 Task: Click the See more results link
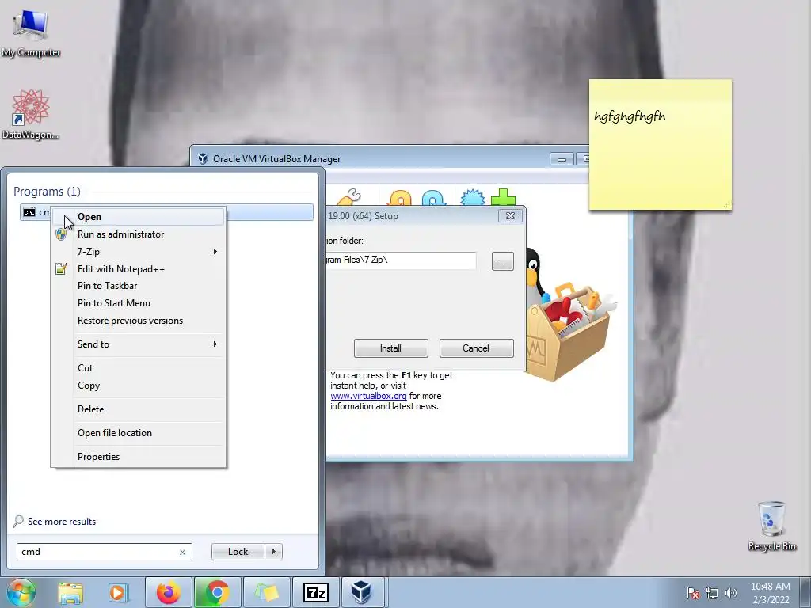coord(62,522)
